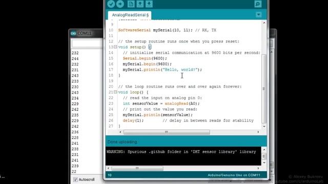The image size is (328, 184).
Task: Click editor horizontal scrollbar left arrow
Action: (120, 132)
